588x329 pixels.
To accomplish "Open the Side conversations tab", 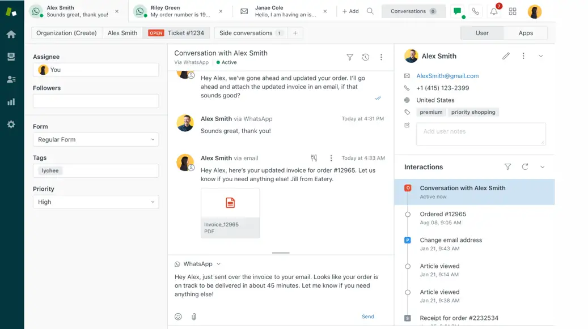I will click(x=251, y=33).
